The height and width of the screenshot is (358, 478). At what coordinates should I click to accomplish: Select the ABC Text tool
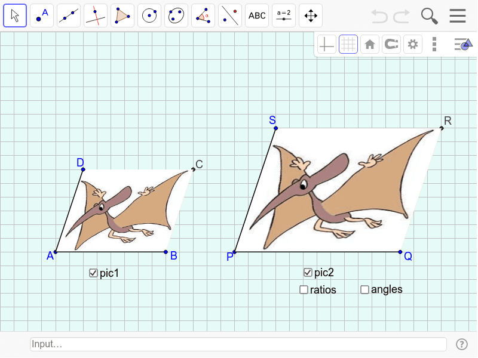[257, 16]
